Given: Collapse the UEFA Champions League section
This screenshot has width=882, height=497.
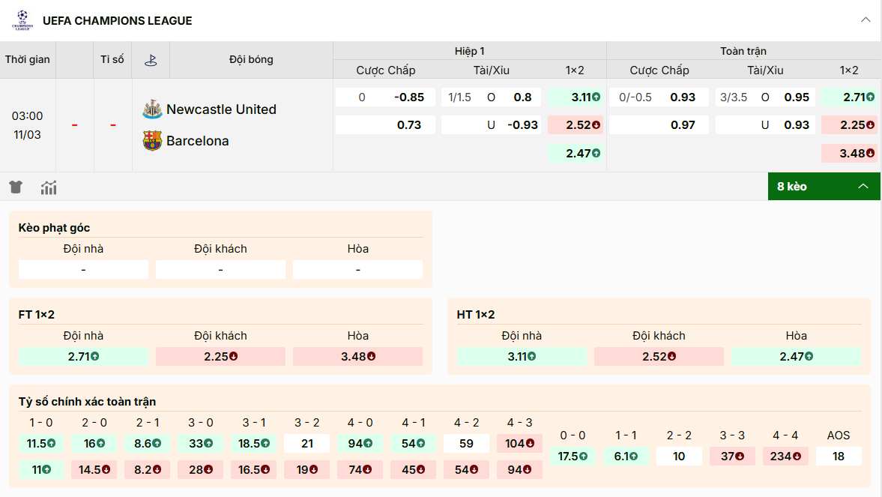Looking at the screenshot, I should pos(864,20).
